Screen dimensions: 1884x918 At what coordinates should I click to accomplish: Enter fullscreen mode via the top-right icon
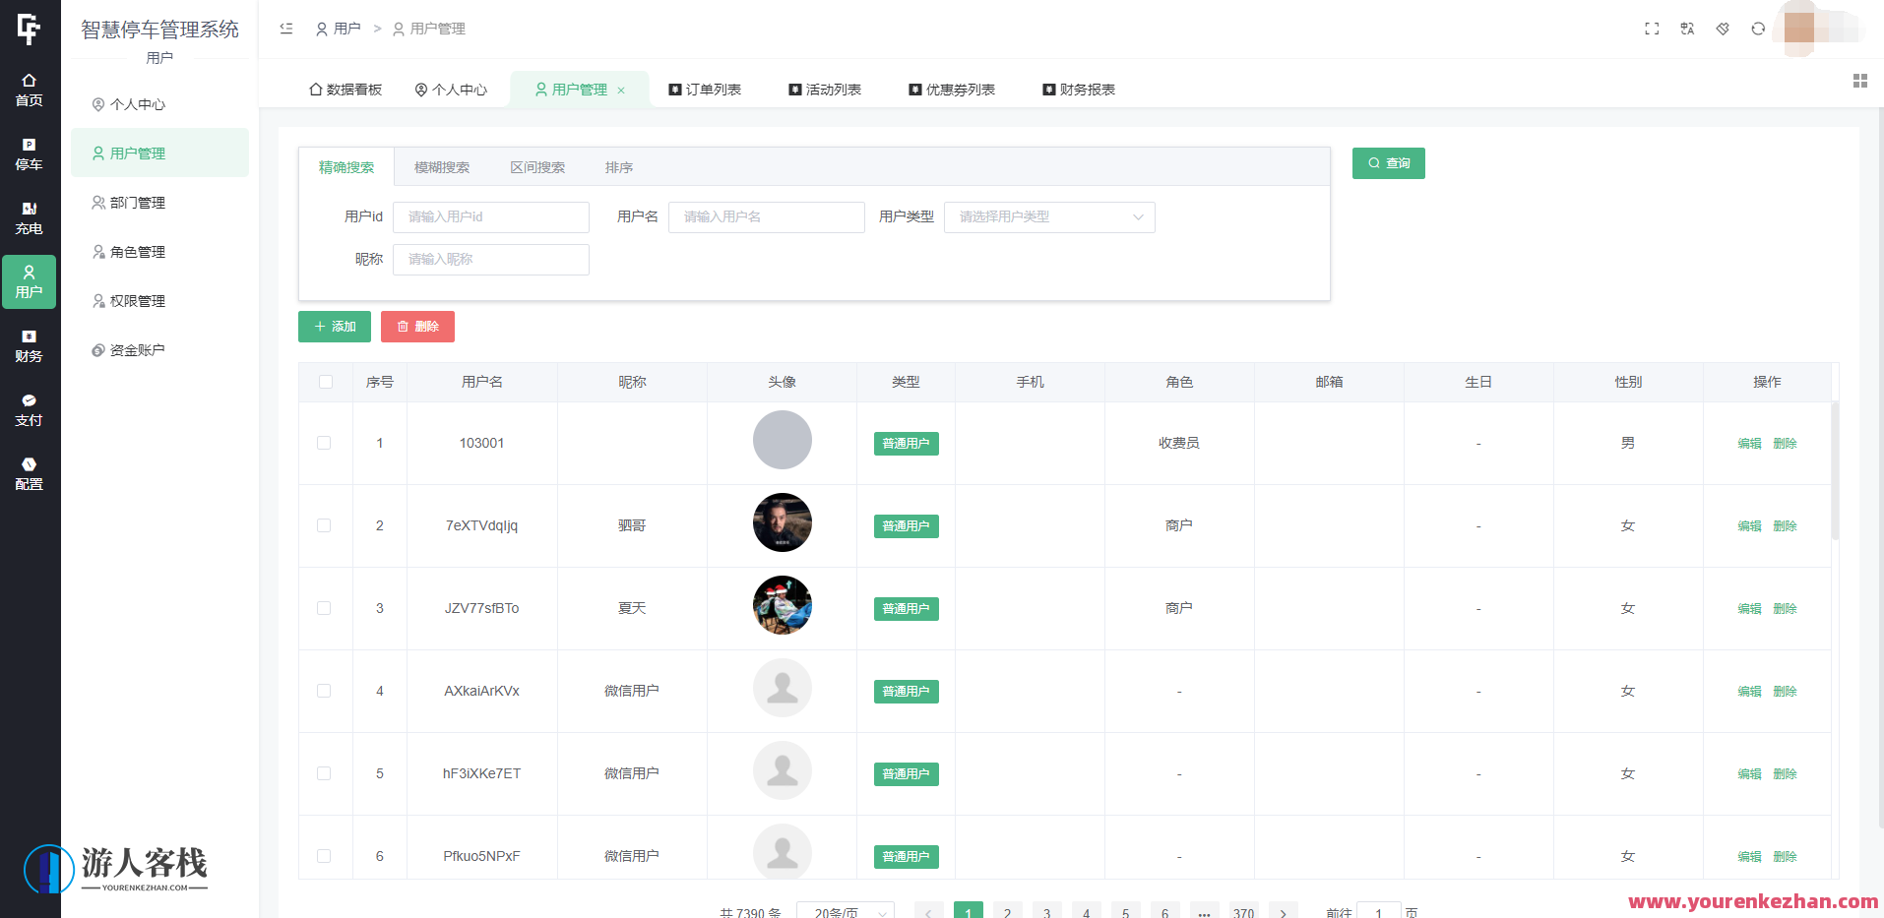(1652, 29)
